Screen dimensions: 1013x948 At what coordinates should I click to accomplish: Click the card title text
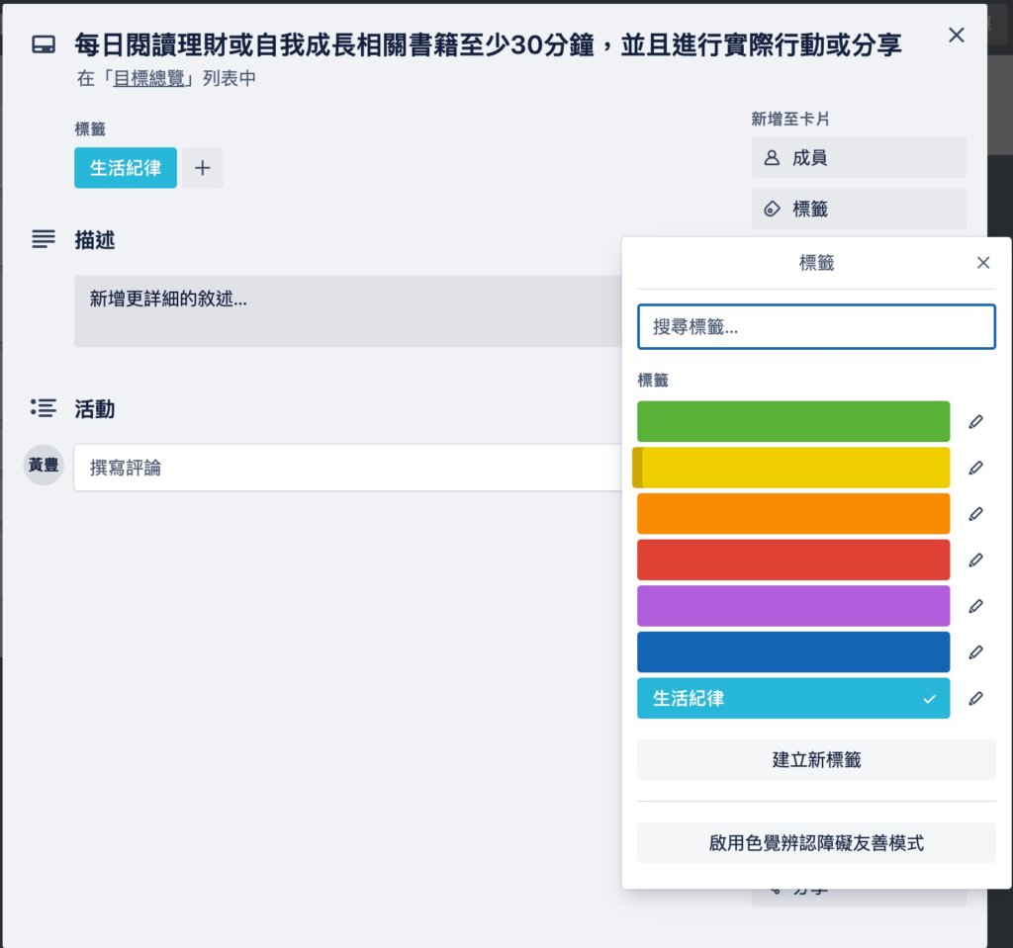pyautogui.click(x=488, y=44)
